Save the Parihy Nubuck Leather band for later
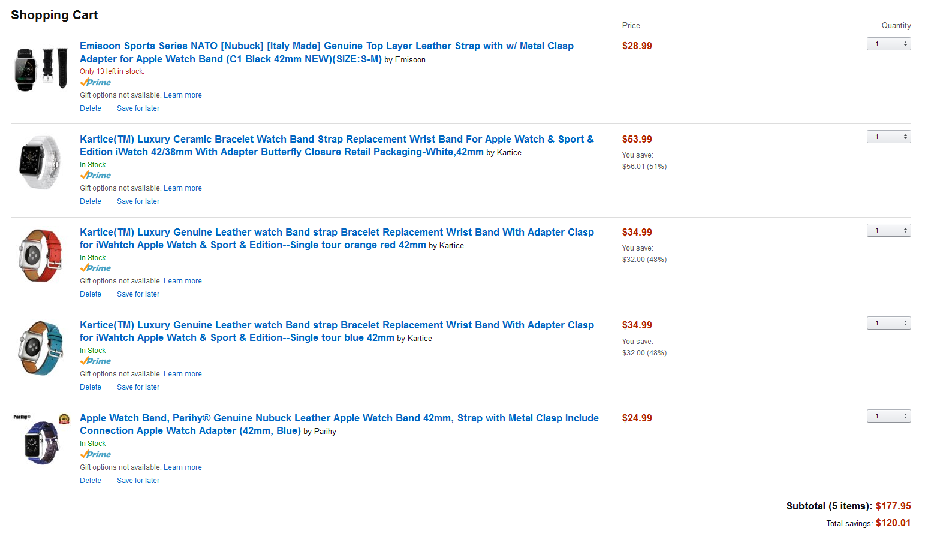937x534 pixels. [138, 481]
